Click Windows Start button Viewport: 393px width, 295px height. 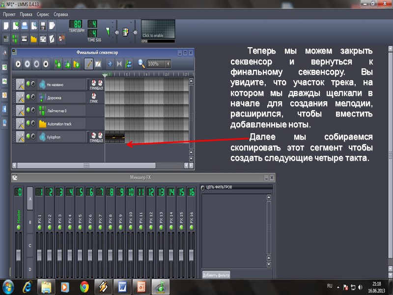[x=8, y=287]
